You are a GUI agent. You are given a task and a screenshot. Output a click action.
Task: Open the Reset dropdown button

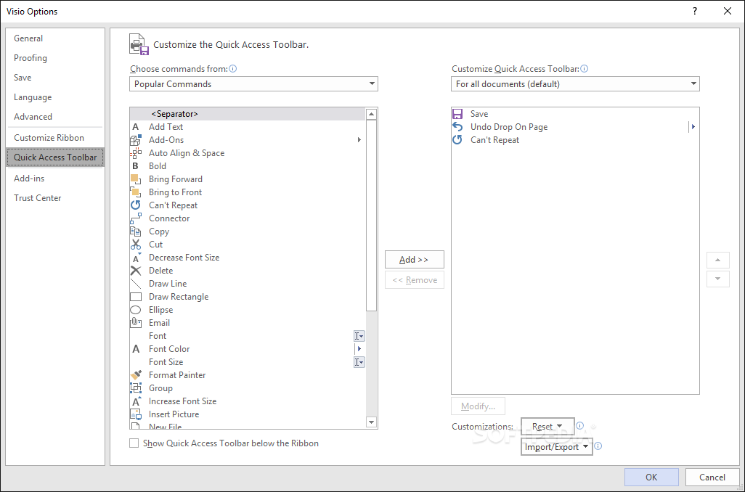point(547,427)
